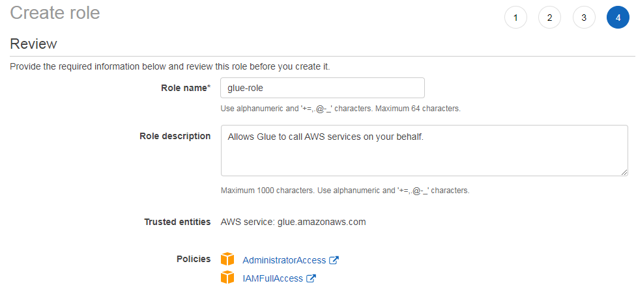This screenshot has height=292, width=636.
Task: Go to step 1 circle
Action: [x=515, y=18]
